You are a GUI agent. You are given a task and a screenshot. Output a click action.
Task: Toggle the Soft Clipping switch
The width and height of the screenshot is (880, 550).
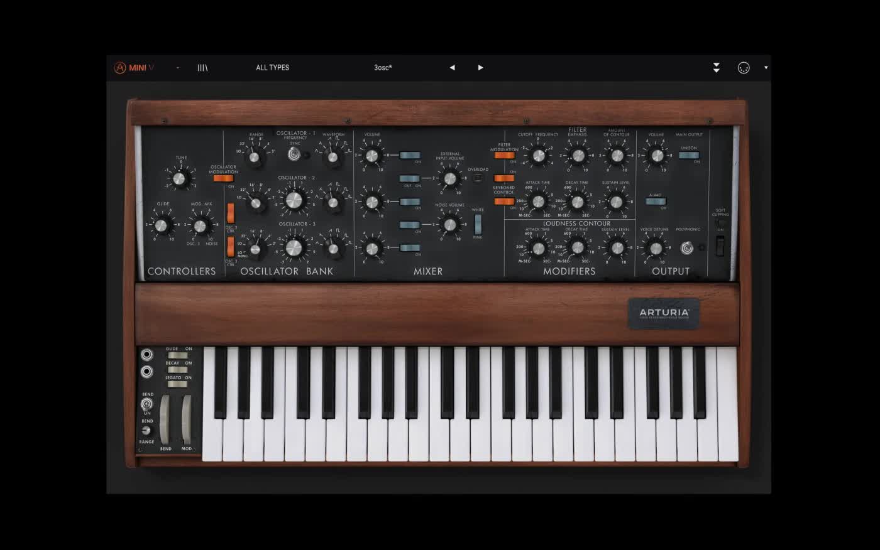720,246
